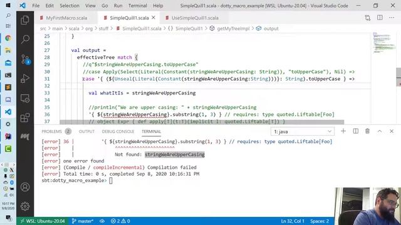Click 'Spaces: 2' indentation status

click(320, 221)
